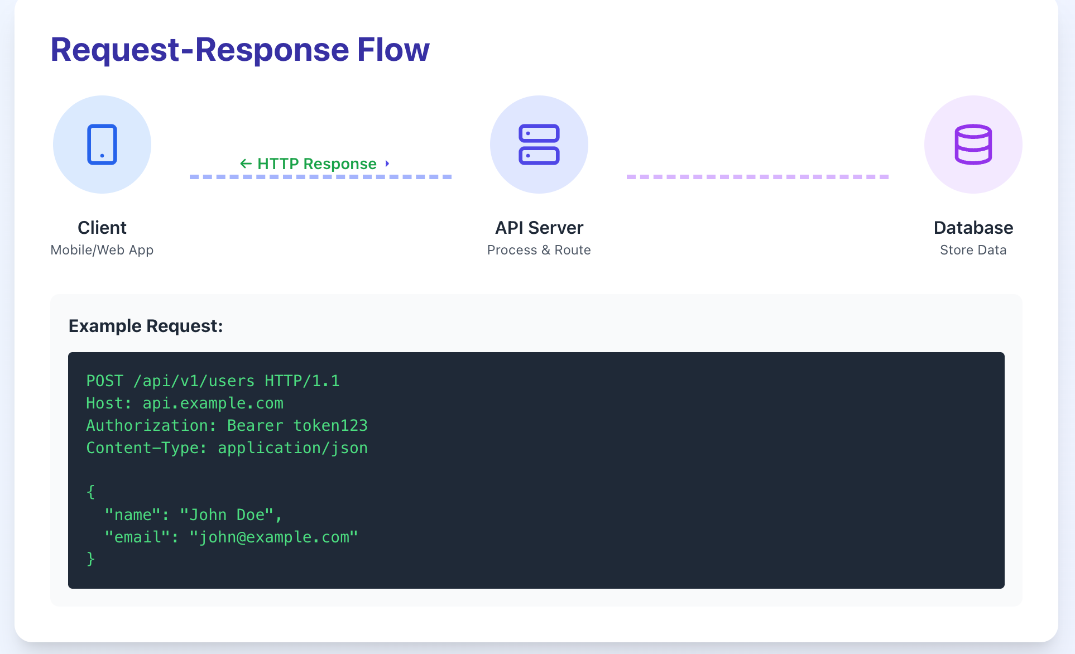
Task: Click the API Server rack icon
Action: [539, 145]
